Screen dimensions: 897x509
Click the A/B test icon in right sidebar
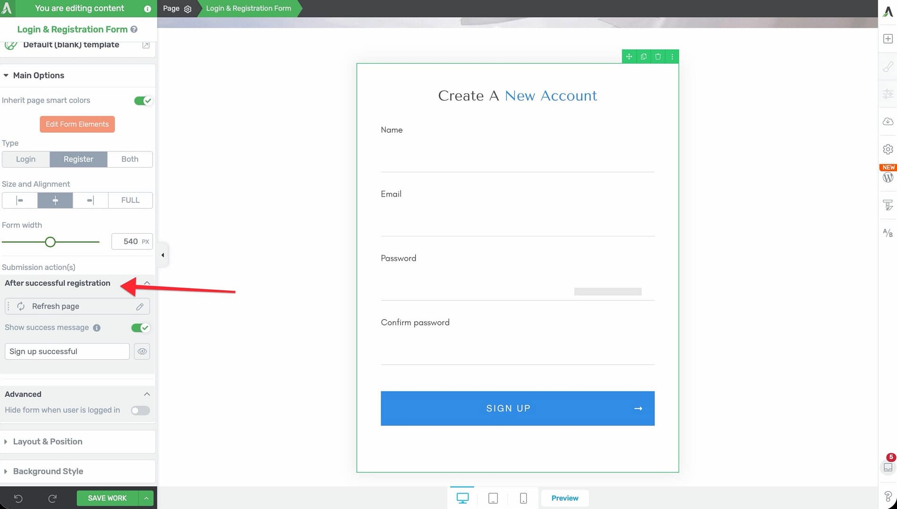[x=888, y=233]
